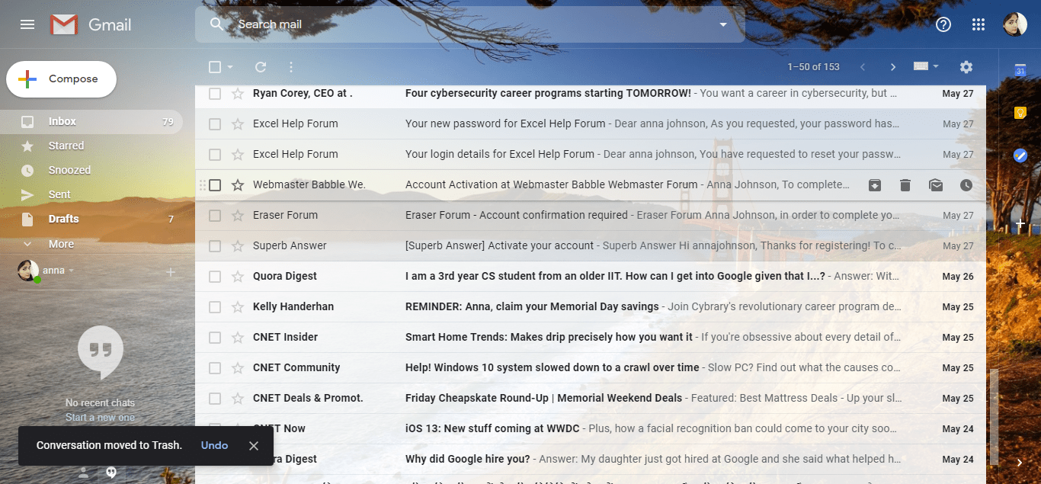The width and height of the screenshot is (1041, 484).
Task: Open Google Calendar in the side panel
Action: pos(1020,69)
